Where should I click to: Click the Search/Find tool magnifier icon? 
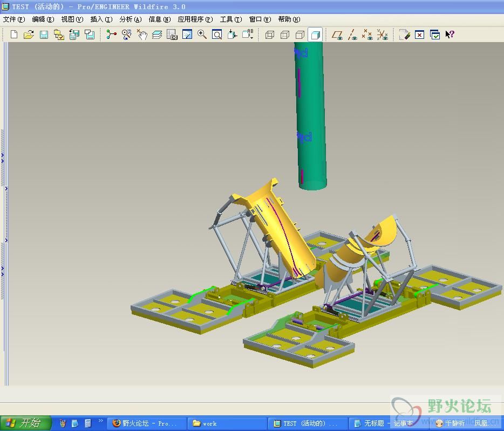coord(127,35)
